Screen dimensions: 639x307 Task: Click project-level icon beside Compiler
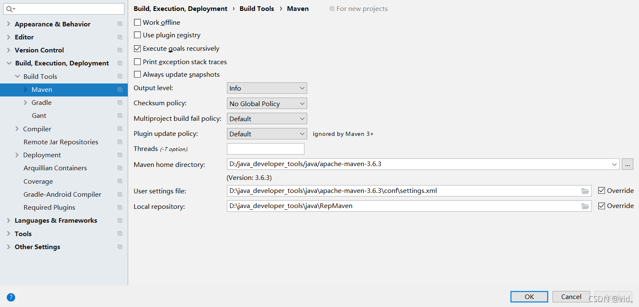[x=120, y=129]
